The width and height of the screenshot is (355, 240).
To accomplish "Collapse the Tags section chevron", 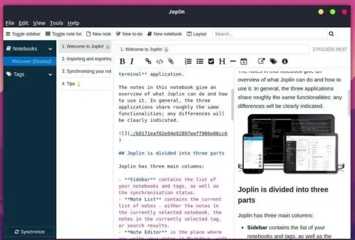I will pos(50,74).
